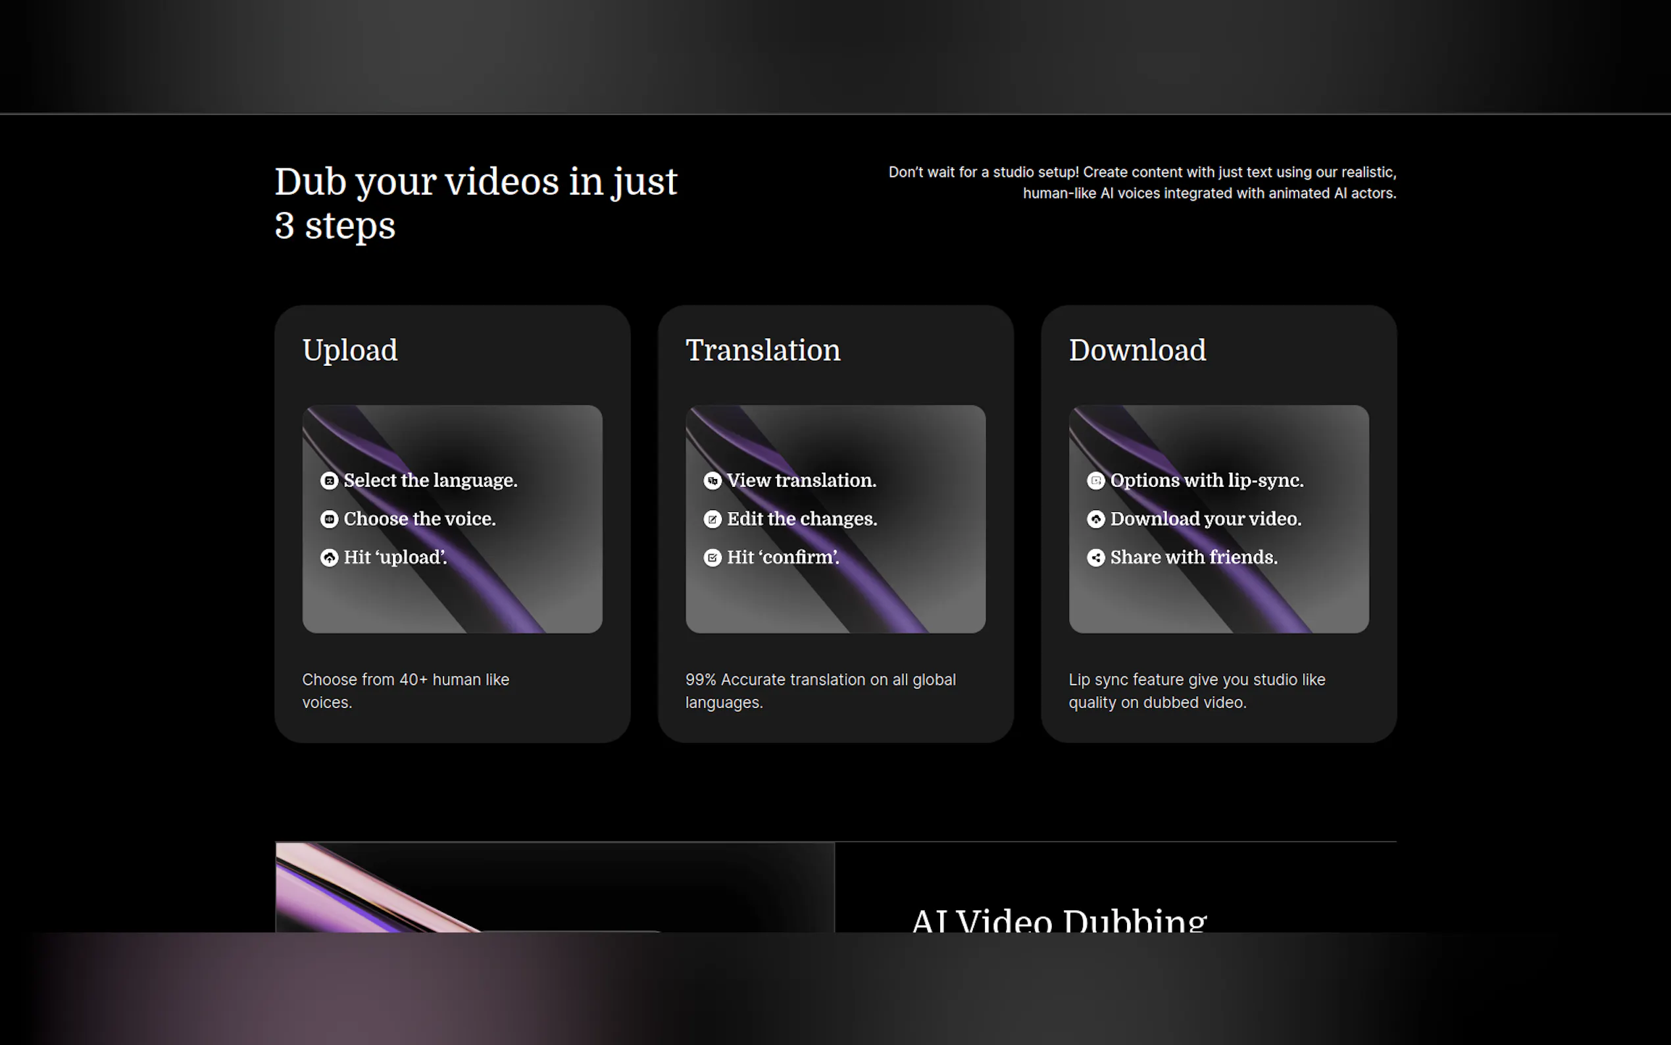Click '99% Accurate translation' description text

[x=820, y=690]
